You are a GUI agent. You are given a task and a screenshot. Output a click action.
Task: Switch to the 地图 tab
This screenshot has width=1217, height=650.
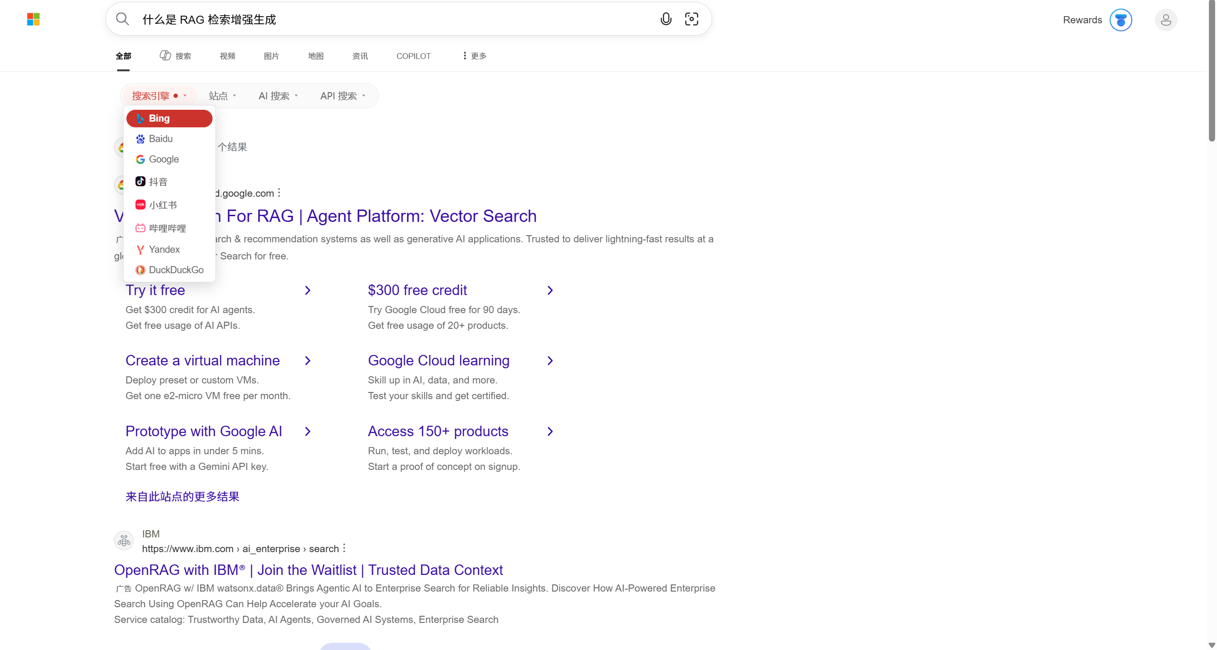click(x=316, y=56)
